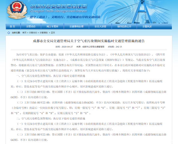This screenshot has height=144, width=178.
Task: Navigate to 领导信息公开 page
Action: (124, 26)
